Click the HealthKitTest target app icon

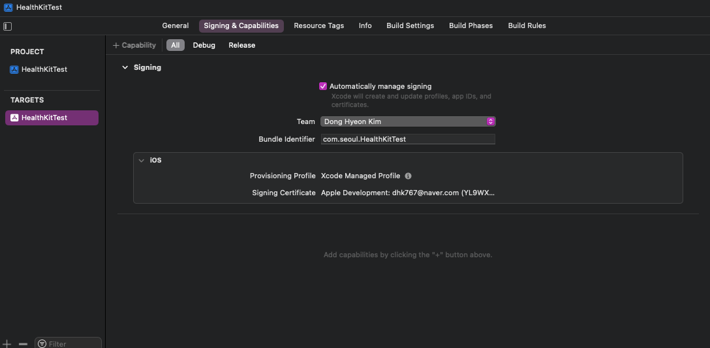click(x=14, y=118)
